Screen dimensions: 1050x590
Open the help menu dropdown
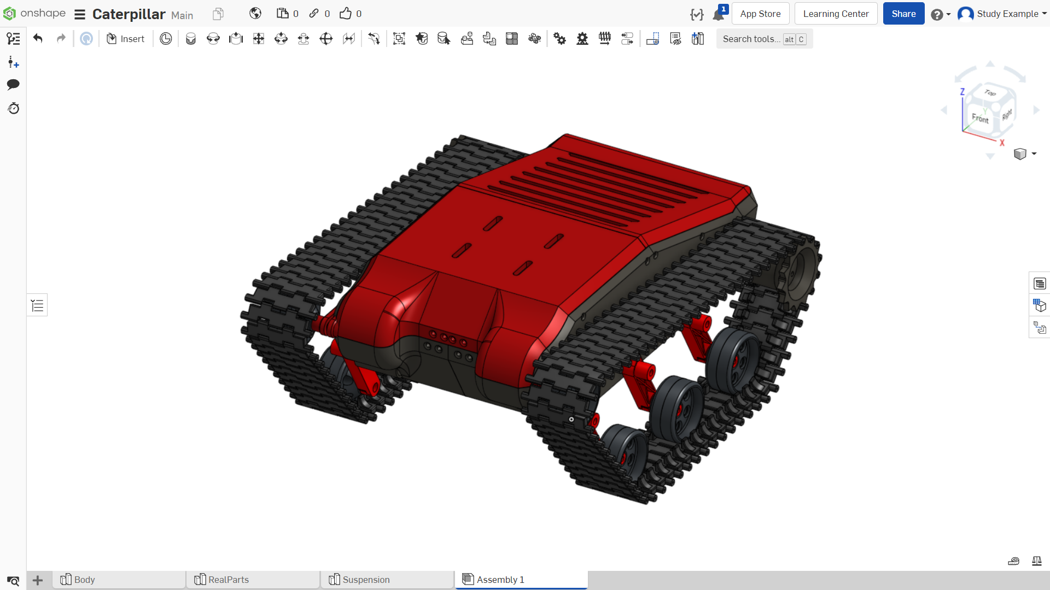click(x=941, y=14)
